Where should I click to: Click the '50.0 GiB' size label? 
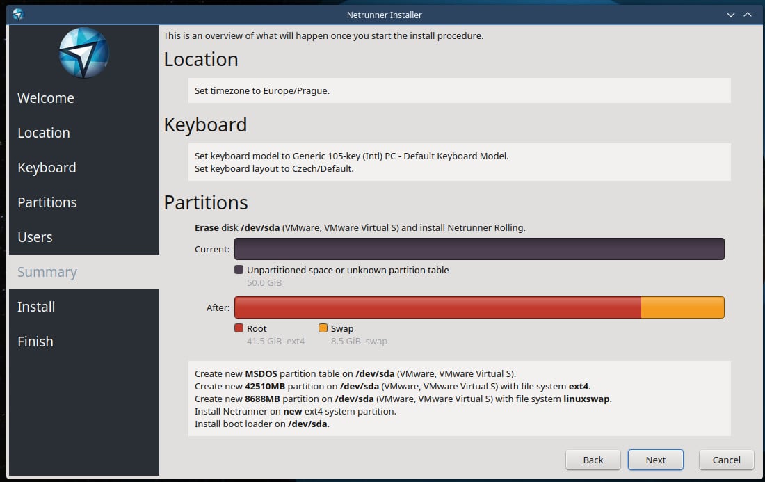264,282
